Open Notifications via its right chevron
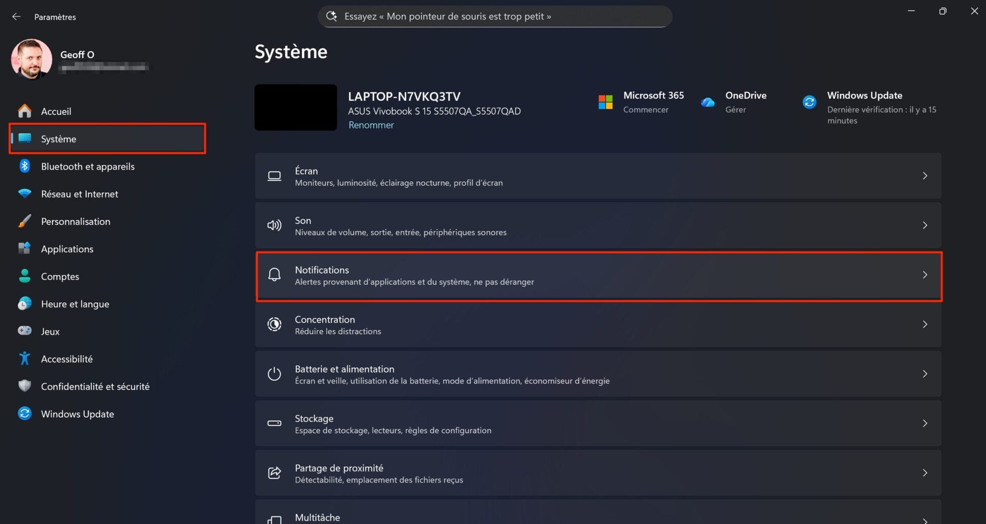 click(924, 275)
